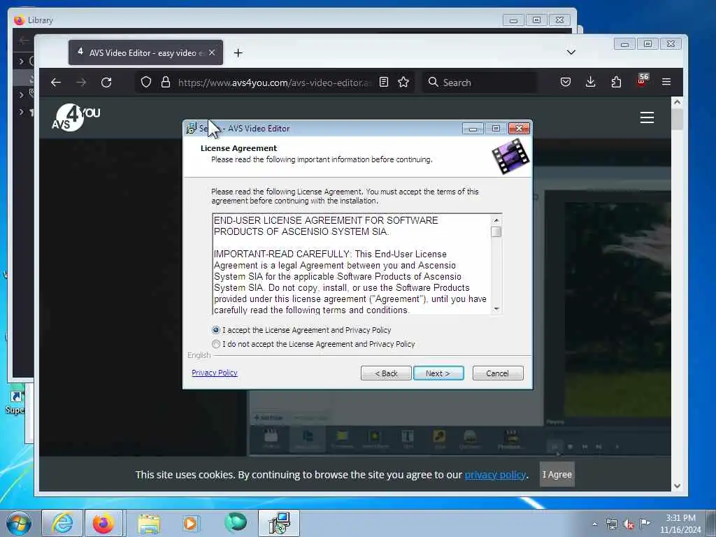Open the network icon in the system tray

611,524
